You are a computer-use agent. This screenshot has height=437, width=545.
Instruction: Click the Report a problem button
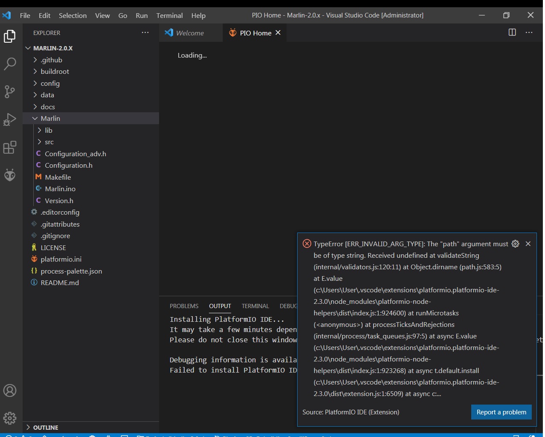click(x=502, y=412)
